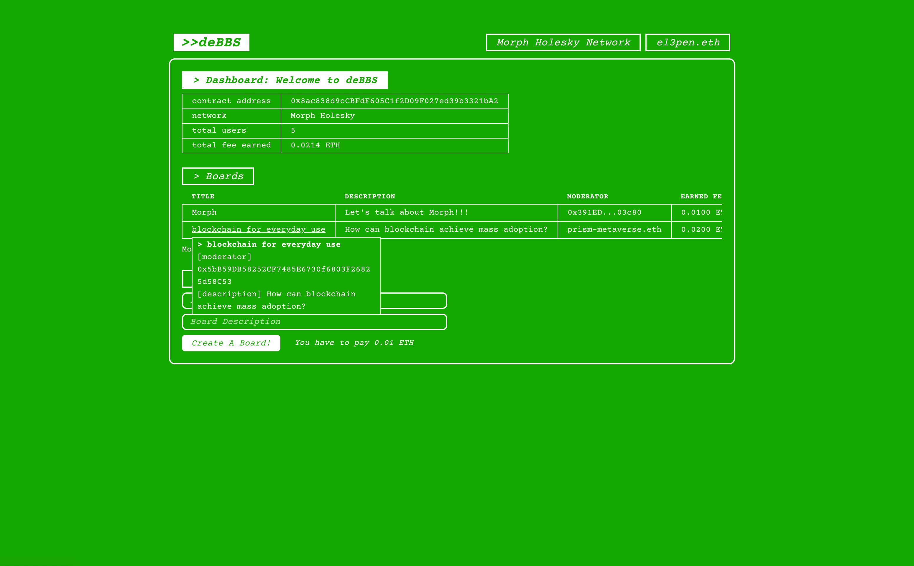Open the el3pen.eth account button
Viewport: 914px width, 566px height.
point(688,42)
